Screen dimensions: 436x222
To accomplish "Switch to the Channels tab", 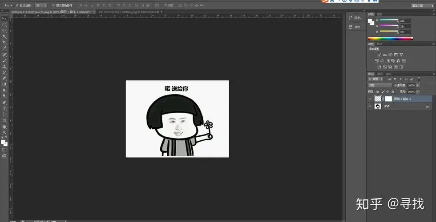I will pos(380,74).
